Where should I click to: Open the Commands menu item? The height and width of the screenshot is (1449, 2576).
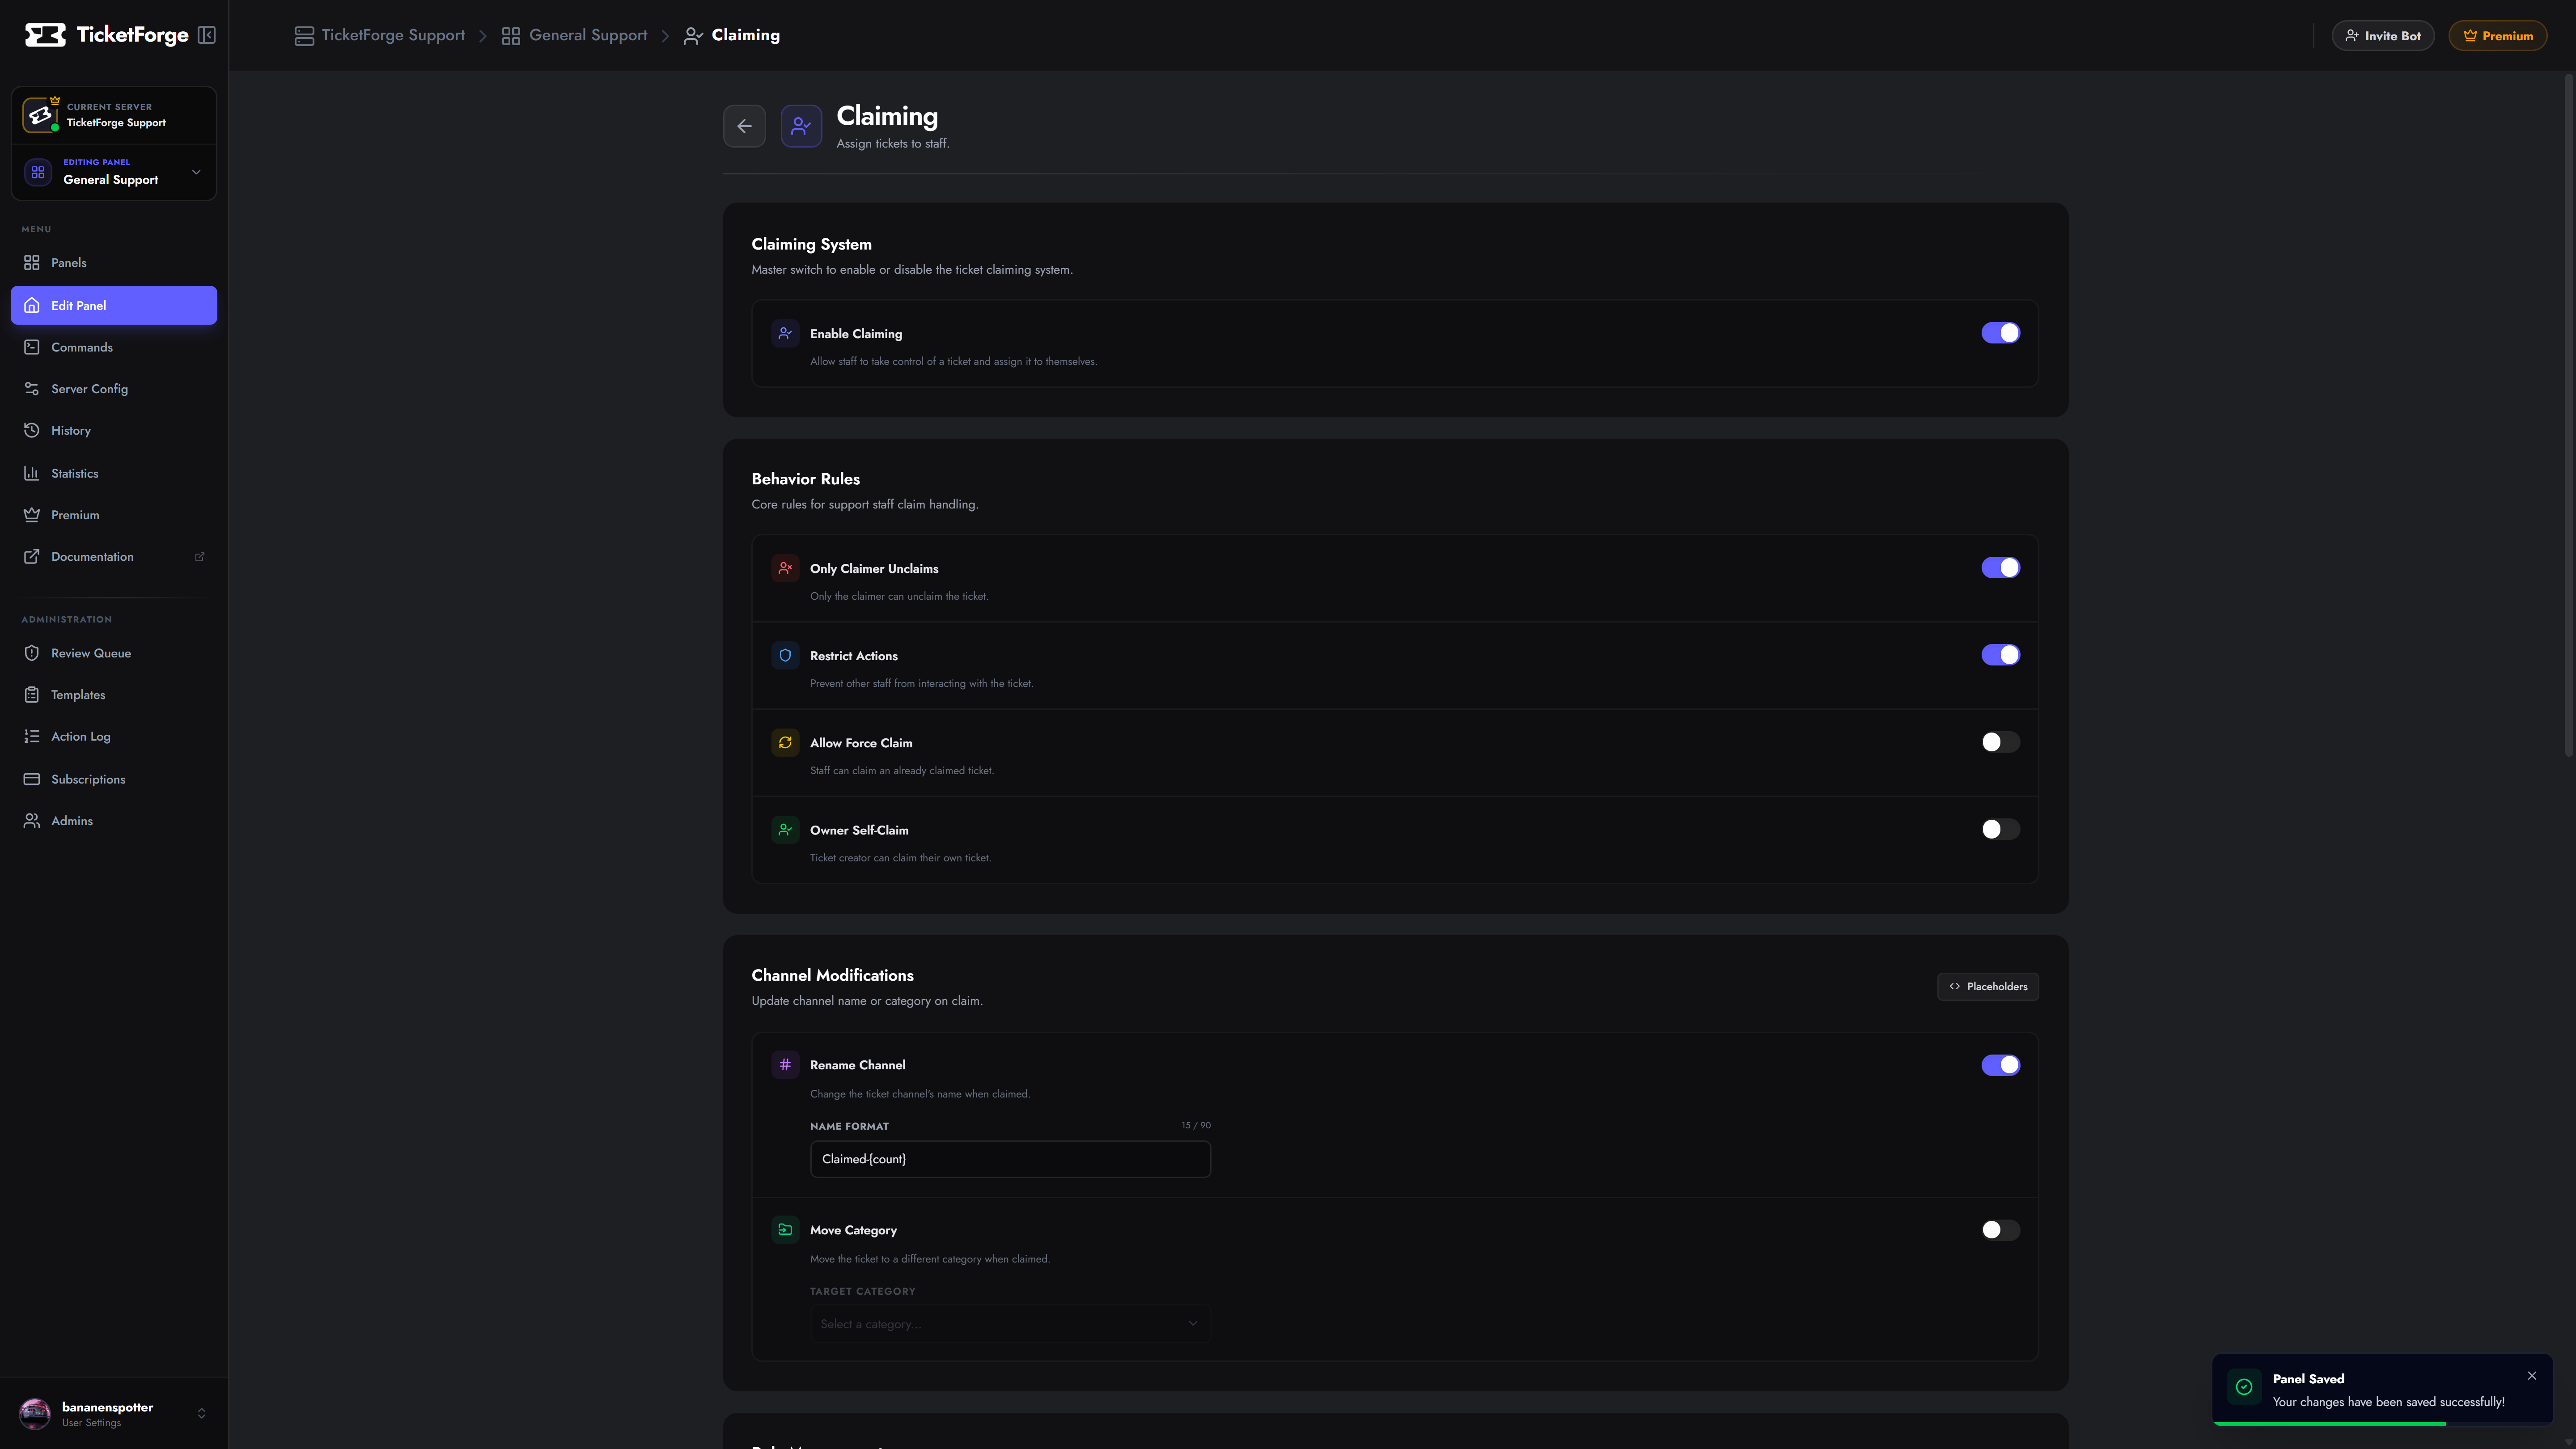pos(114,347)
